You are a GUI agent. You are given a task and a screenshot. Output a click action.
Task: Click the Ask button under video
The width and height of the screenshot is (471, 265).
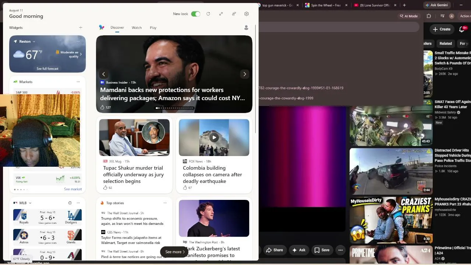pos(298,250)
